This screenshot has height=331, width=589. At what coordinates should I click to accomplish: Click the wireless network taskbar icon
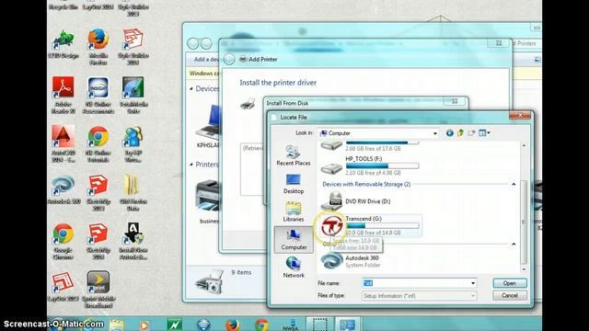pyautogui.click(x=203, y=325)
